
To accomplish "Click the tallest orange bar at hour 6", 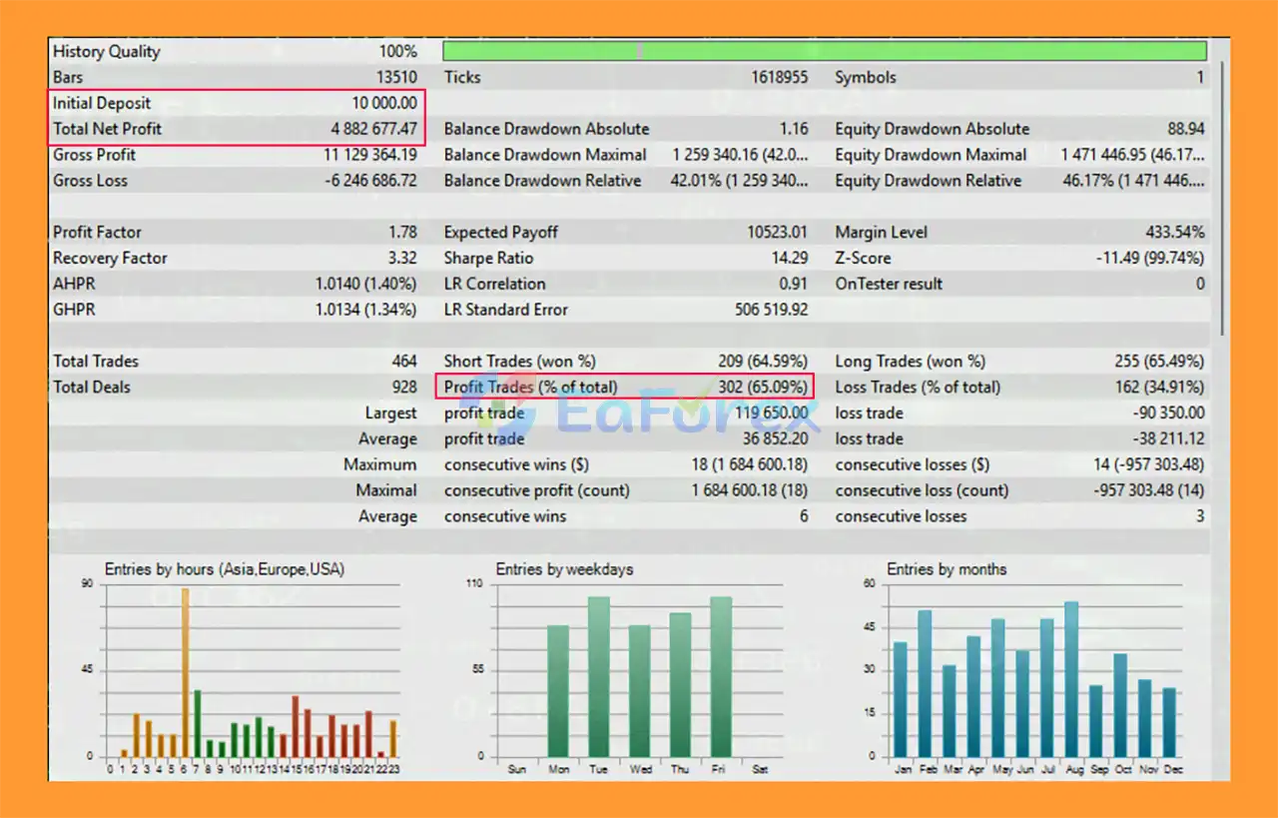I will (185, 671).
